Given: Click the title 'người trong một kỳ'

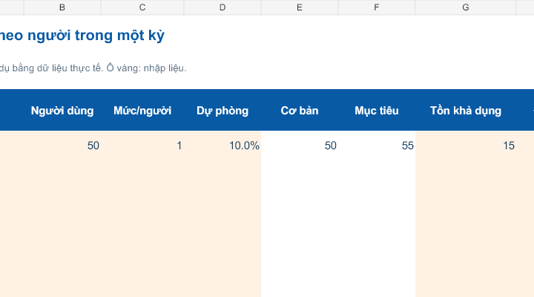Looking at the screenshot, I should [x=96, y=36].
